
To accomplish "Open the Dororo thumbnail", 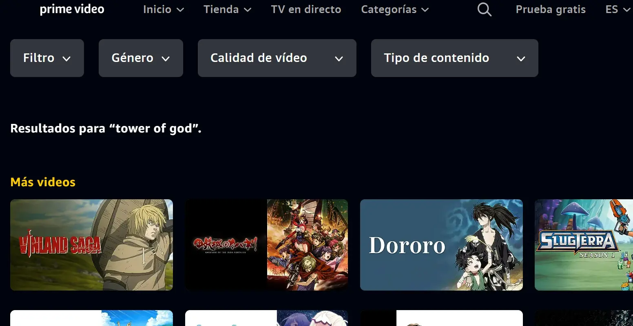I will pyautogui.click(x=441, y=245).
